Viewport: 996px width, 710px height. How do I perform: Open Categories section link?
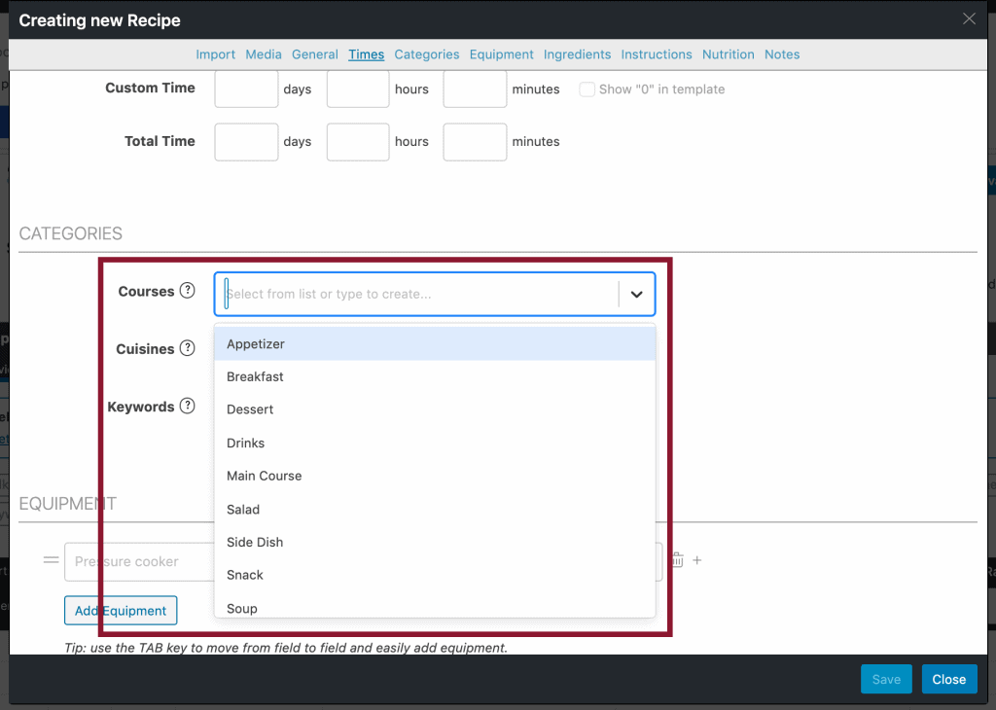click(427, 54)
